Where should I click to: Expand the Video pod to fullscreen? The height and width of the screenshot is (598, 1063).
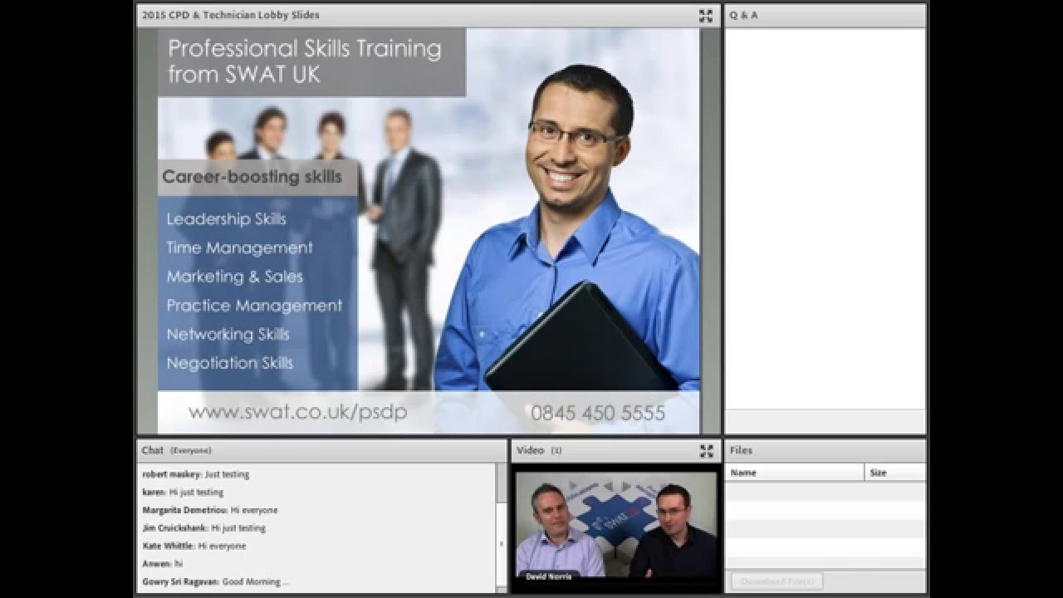click(x=707, y=451)
